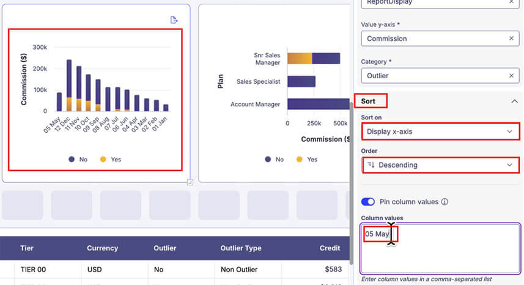Viewport: 524px width, 285px height.
Task: Click the No cell in the Outlier column
Action: (159, 269)
